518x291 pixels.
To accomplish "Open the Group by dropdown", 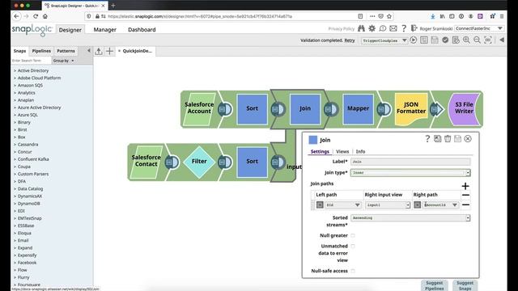I will [x=63, y=61].
